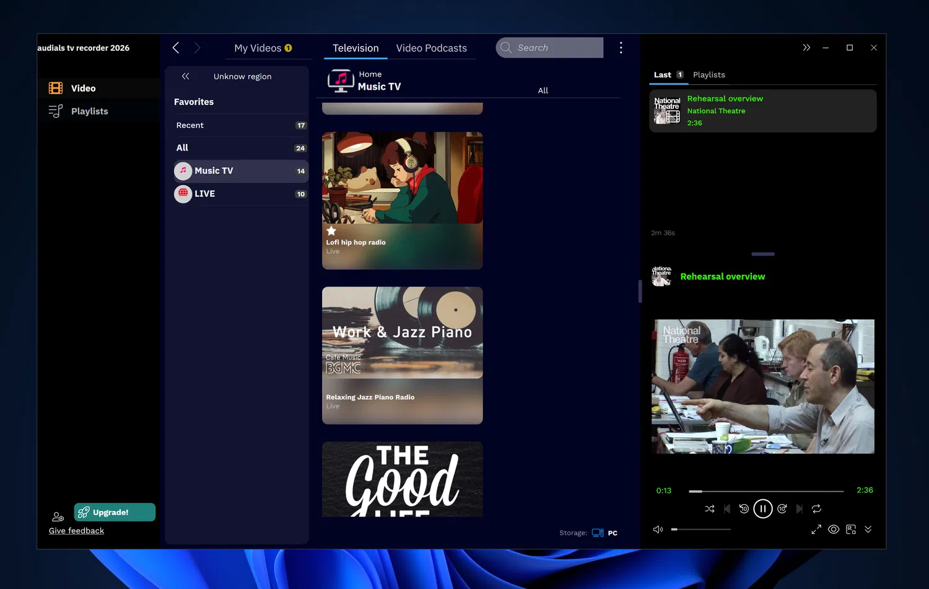The width and height of the screenshot is (929, 589).
Task: Expand the playlist panel drag handle
Action: point(763,254)
